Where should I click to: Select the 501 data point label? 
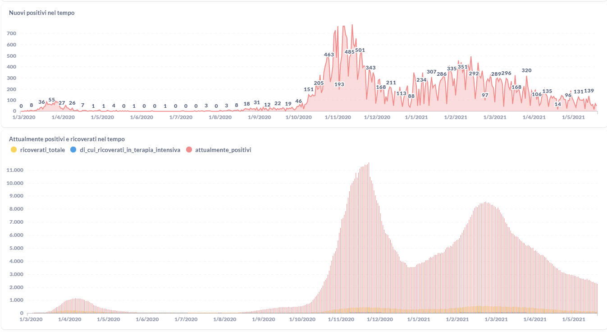pos(360,50)
